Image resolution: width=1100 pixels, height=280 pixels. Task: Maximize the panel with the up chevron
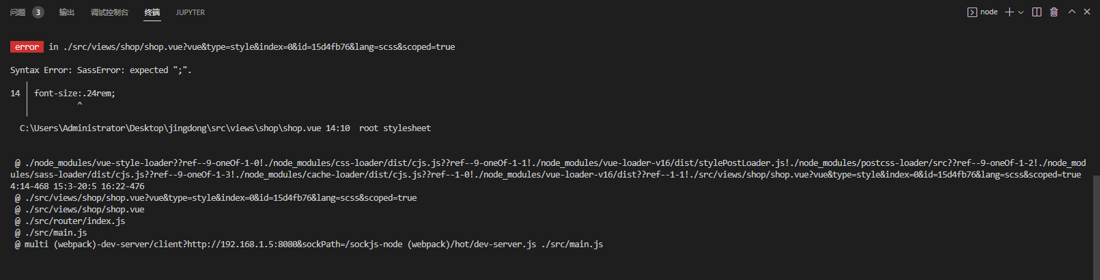(1072, 12)
